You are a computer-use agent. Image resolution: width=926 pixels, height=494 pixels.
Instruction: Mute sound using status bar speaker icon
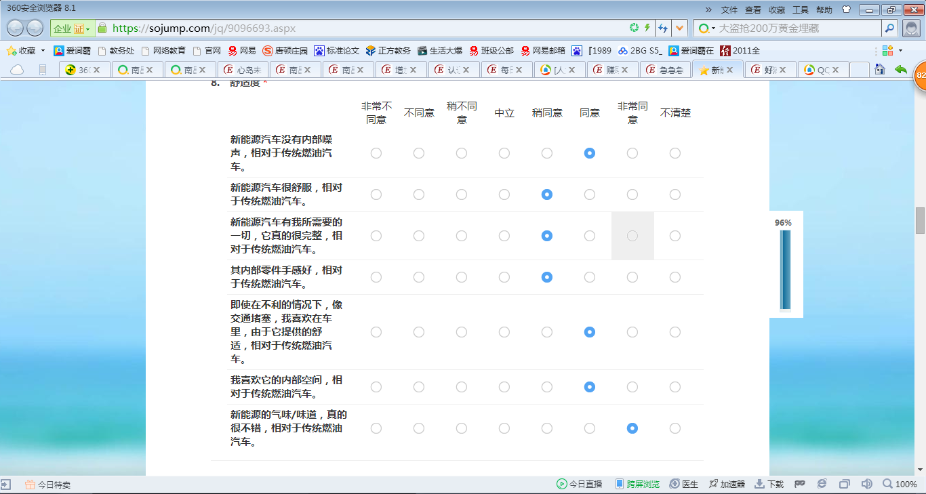[x=866, y=484]
